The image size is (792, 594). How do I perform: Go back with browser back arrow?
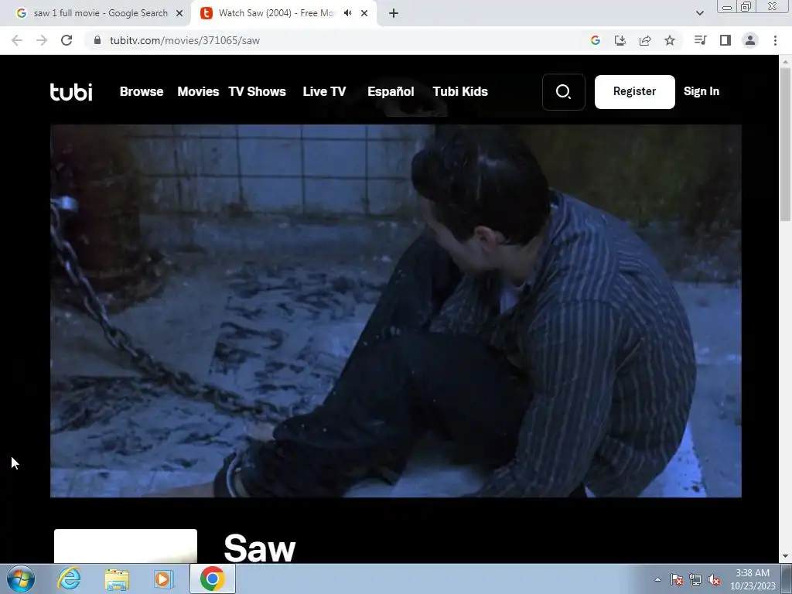pyautogui.click(x=17, y=40)
